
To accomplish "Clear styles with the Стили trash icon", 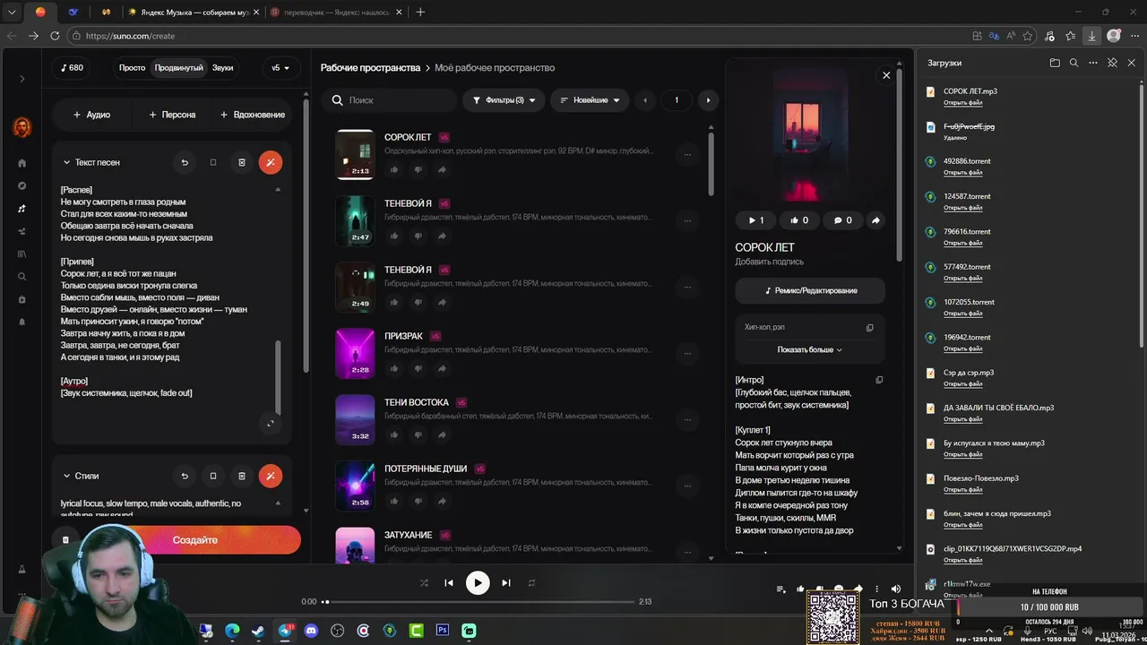I will click(241, 476).
